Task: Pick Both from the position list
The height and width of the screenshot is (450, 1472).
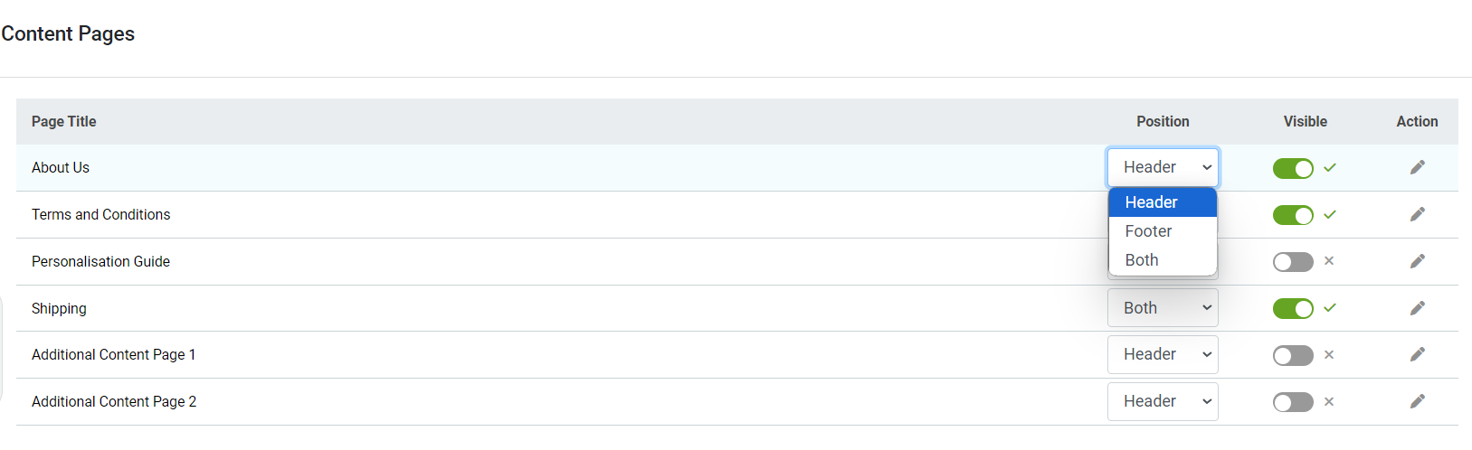Action: tap(1163, 260)
